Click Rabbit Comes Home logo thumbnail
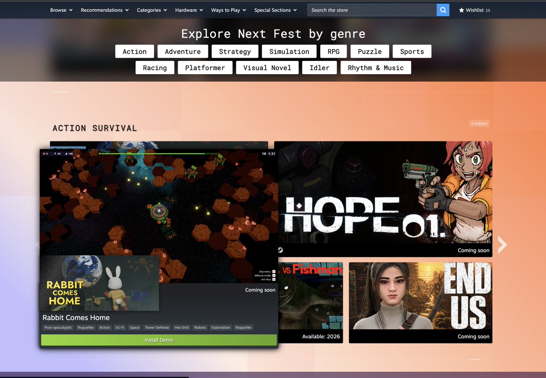Viewport: 546px width, 378px height. [100, 283]
